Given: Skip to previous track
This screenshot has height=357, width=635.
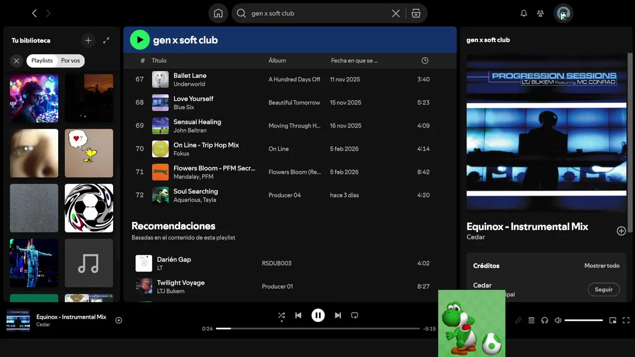Looking at the screenshot, I should tap(298, 315).
